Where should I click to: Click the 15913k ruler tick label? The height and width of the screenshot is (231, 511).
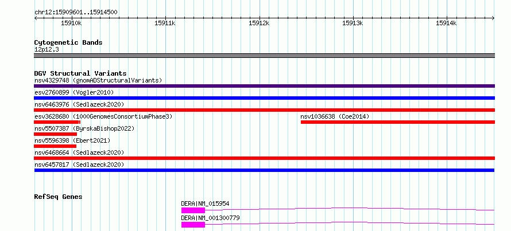pos(353,23)
